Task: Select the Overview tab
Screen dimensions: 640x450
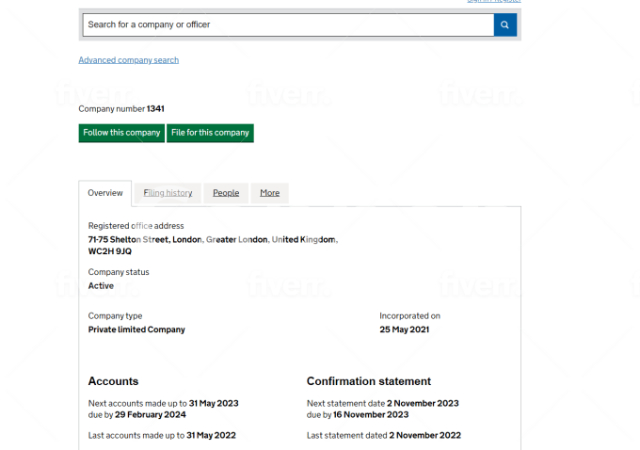Action: pos(105,193)
